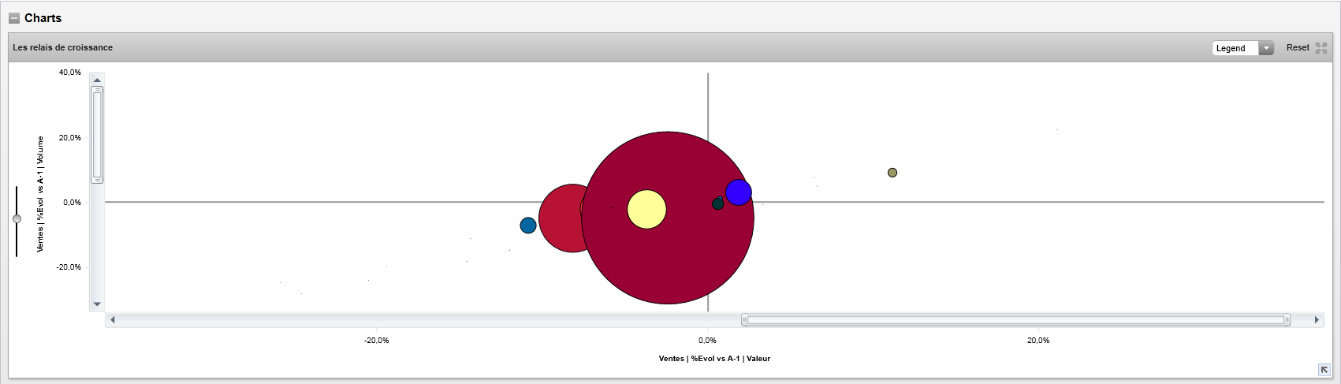
Task: Click the fullscreen expand icon beside Reset
Action: tap(1321, 48)
